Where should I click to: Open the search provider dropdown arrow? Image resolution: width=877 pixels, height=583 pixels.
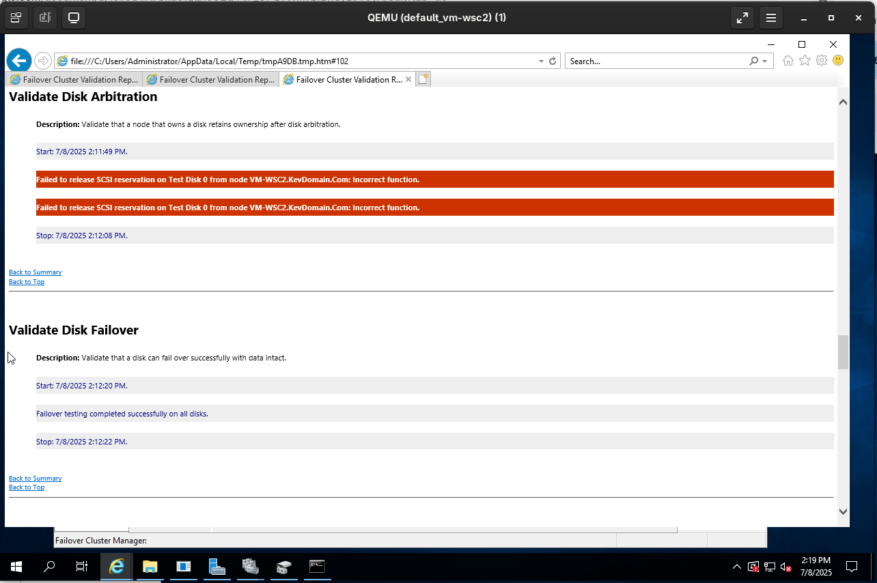(x=764, y=61)
